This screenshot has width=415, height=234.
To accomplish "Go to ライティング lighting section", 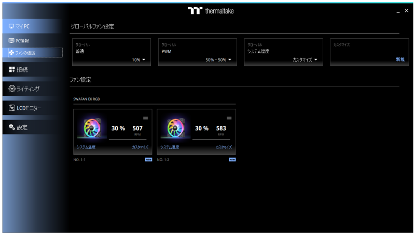I will 33,89.
